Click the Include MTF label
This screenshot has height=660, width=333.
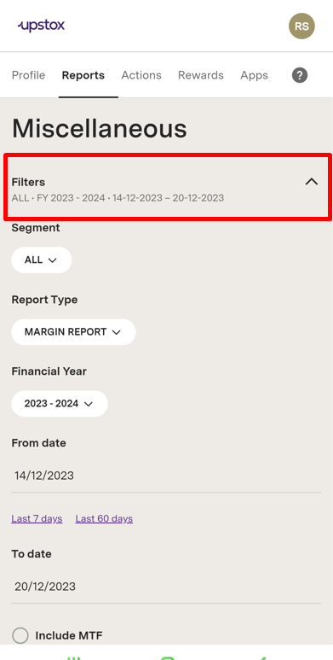69,635
